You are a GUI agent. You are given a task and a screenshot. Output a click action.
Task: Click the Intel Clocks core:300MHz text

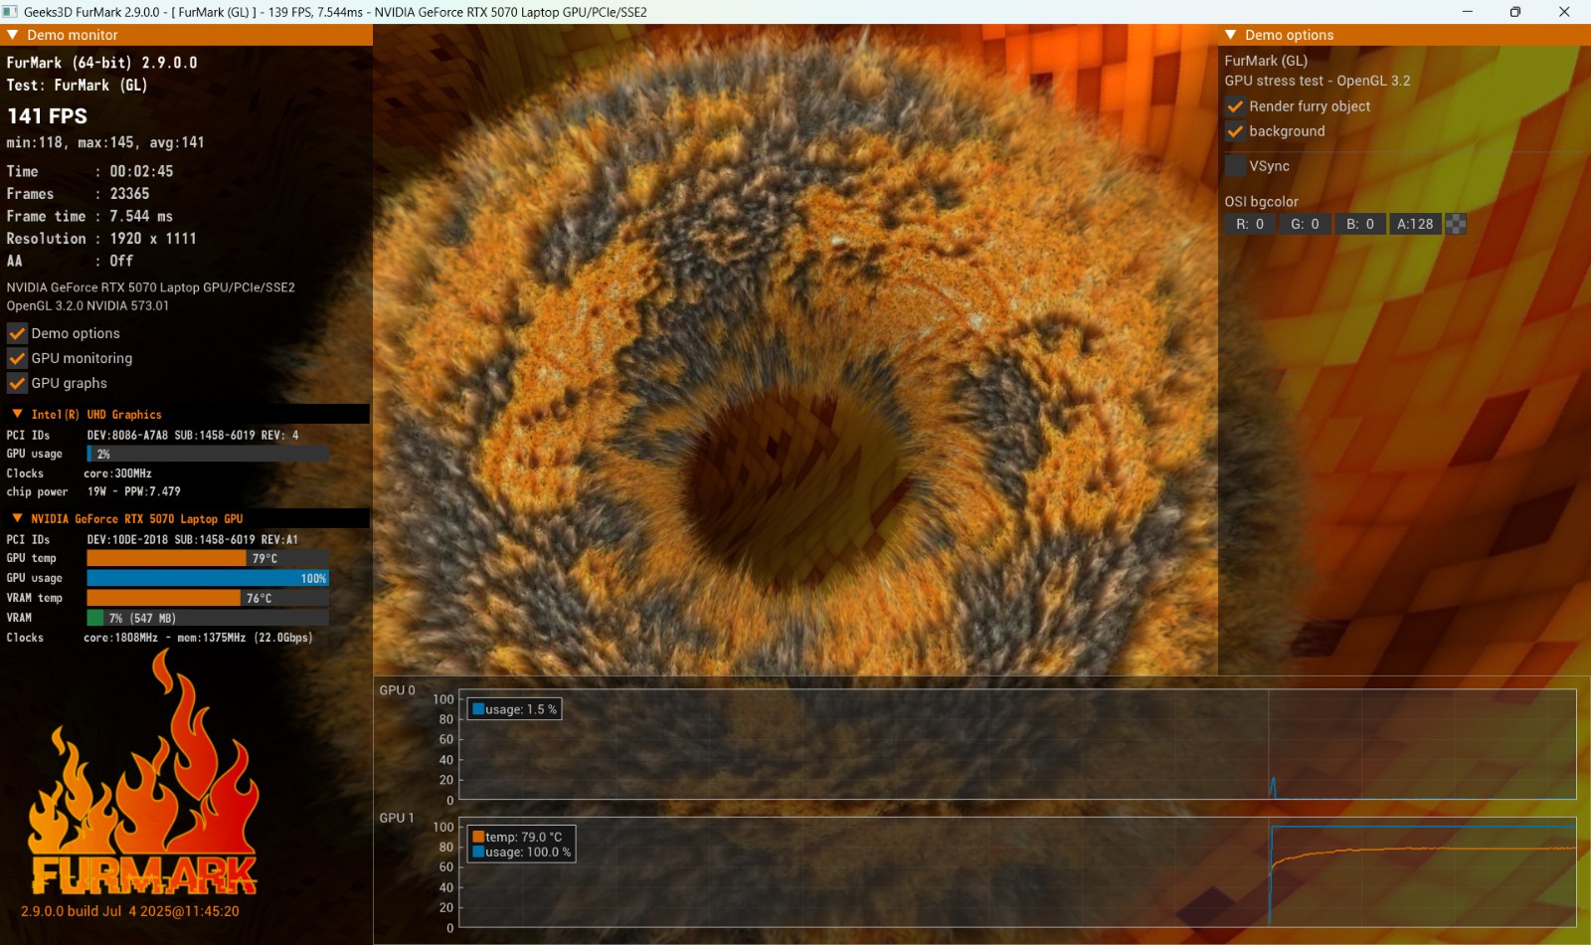[x=117, y=473]
